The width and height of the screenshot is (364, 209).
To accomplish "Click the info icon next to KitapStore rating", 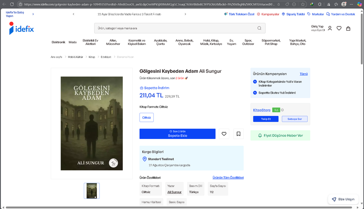I will coord(282,110).
